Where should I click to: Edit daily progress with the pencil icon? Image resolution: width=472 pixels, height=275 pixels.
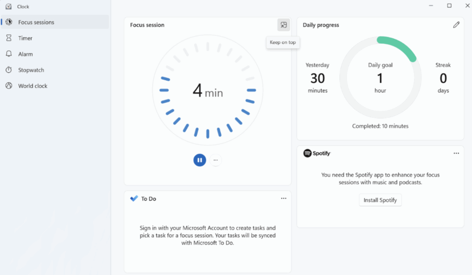coord(456,25)
